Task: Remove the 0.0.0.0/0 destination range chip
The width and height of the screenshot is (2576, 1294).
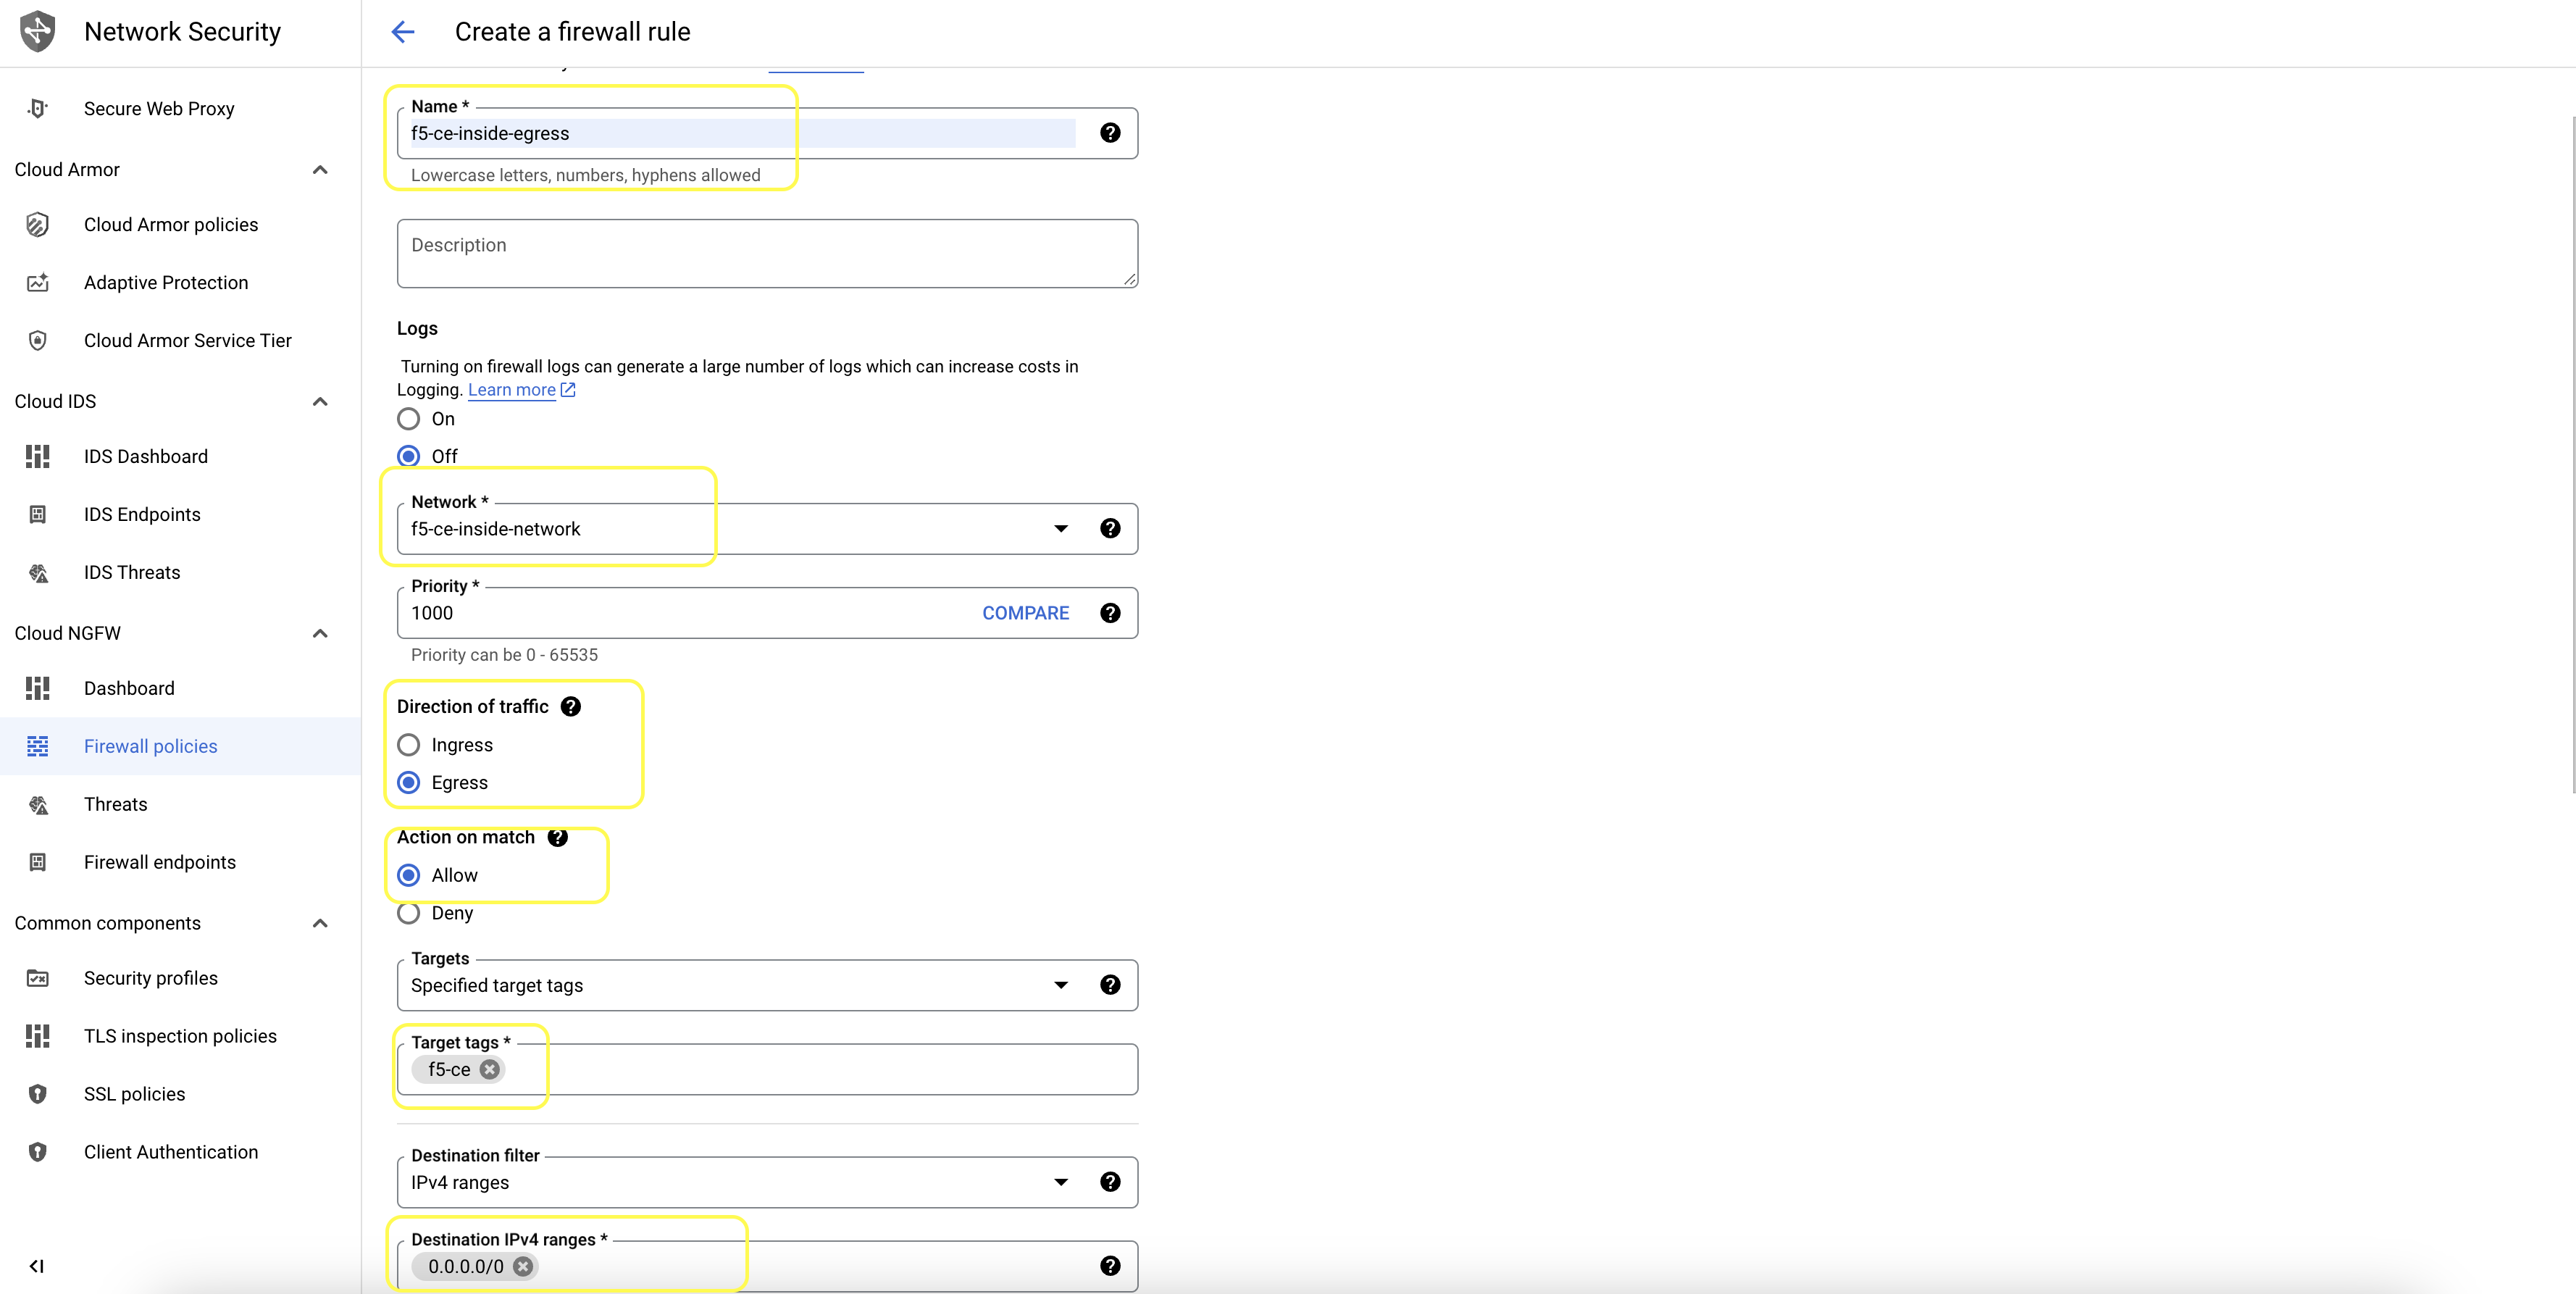Action: [x=523, y=1266]
